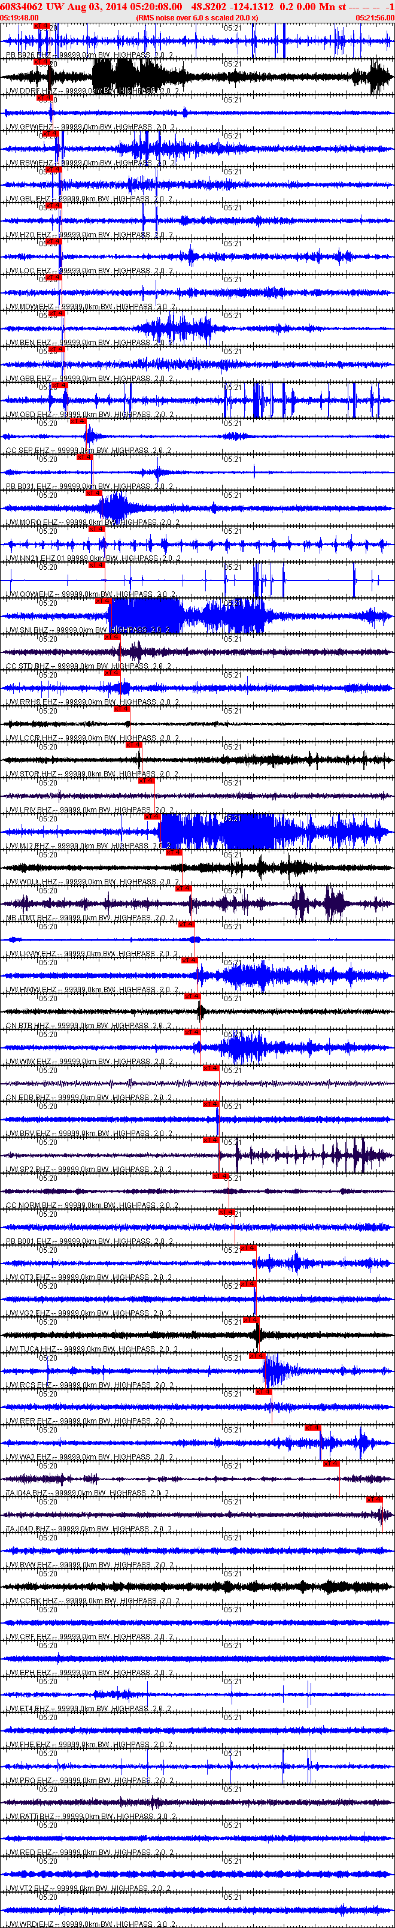Screen dimensions: 395x1928
Task: Click the red pick marker on the black UW.TUCA HHZ trace
Action: [251, 1319]
